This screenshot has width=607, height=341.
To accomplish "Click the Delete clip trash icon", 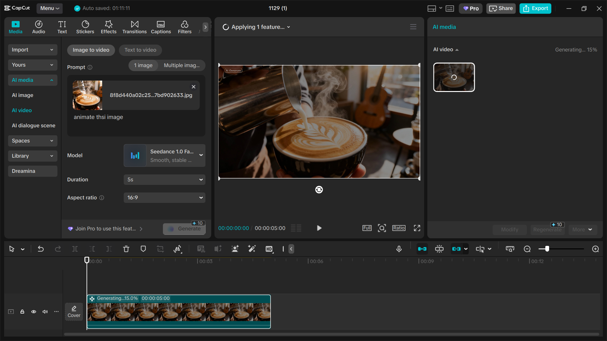I will [x=126, y=249].
